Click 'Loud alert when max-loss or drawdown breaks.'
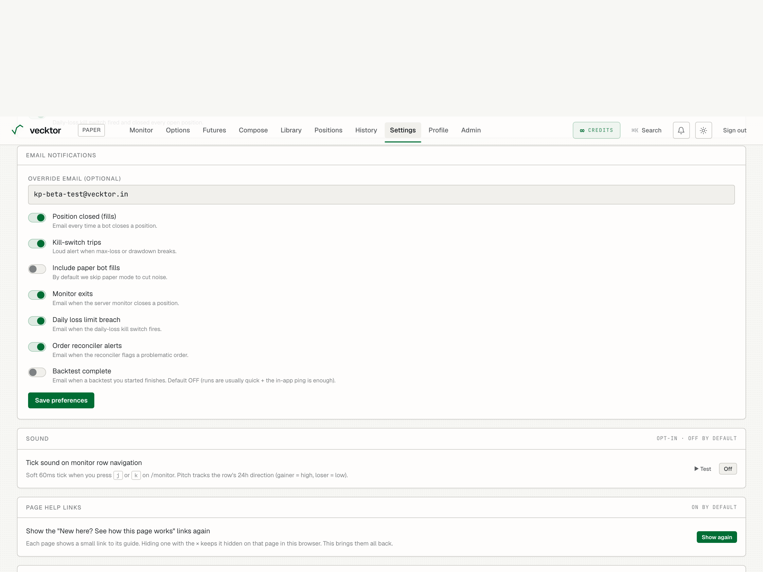Image resolution: width=763 pixels, height=572 pixels. (x=114, y=251)
